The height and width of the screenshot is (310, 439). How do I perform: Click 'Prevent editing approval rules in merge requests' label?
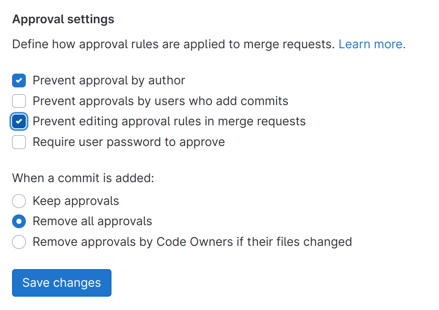169,121
